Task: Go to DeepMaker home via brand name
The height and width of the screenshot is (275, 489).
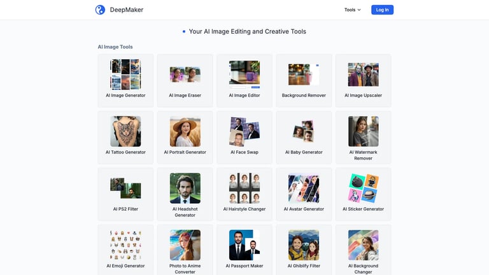Action: pyautogui.click(x=127, y=10)
